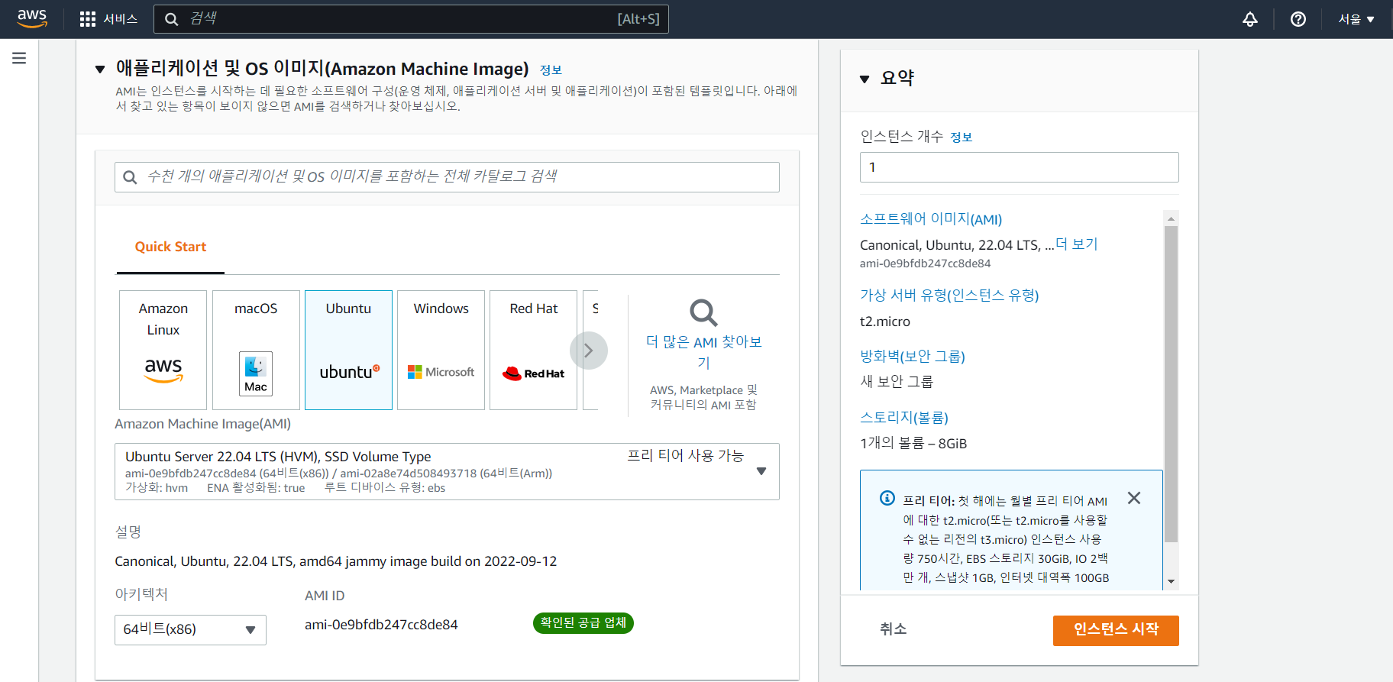Open the 소프트웨어 이미지(AMI) summary link

point(931,219)
